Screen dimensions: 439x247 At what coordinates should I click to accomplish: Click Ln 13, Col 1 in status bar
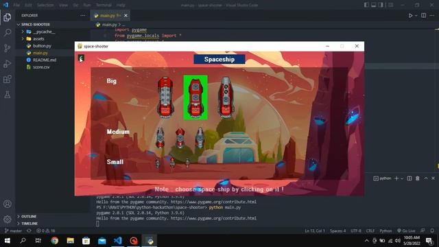[315, 231]
